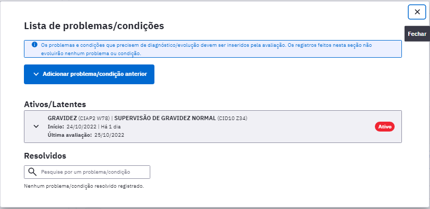Click the CID10 Z34 code
Image resolution: width=430 pixels, height=209 pixels.
(232, 119)
